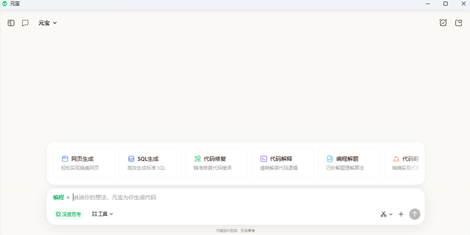Screen dimensions: 470x235
Task: Maximize the 元宝 window
Action: tap(445, 4)
